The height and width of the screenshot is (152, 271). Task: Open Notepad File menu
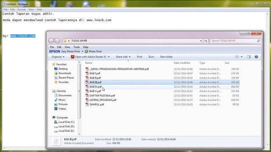[x=6, y=9]
